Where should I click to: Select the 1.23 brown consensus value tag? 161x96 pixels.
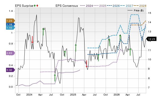coord(11,21)
